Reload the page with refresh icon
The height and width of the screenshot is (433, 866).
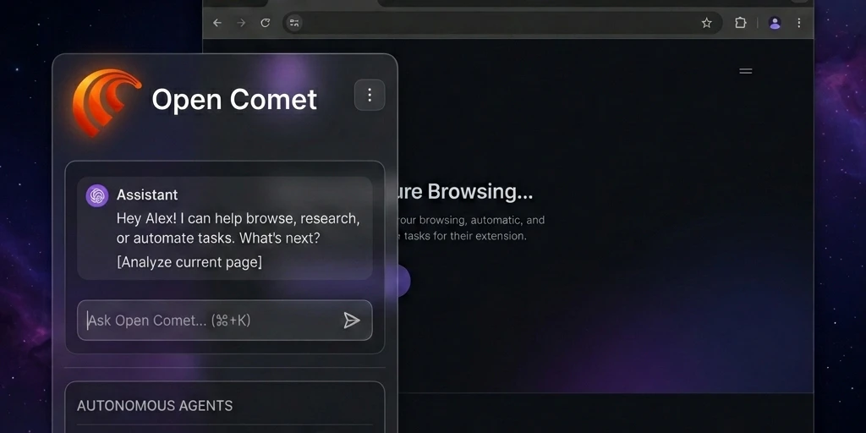[x=265, y=23]
